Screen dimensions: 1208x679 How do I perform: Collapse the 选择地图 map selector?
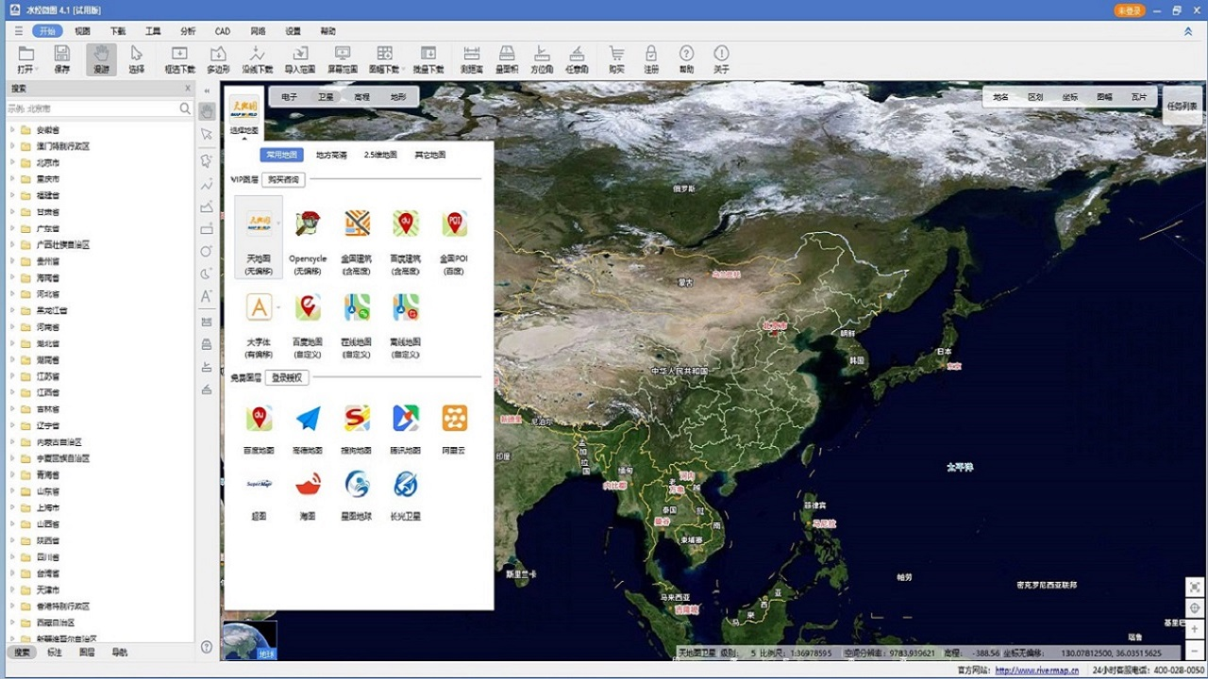[x=244, y=138]
